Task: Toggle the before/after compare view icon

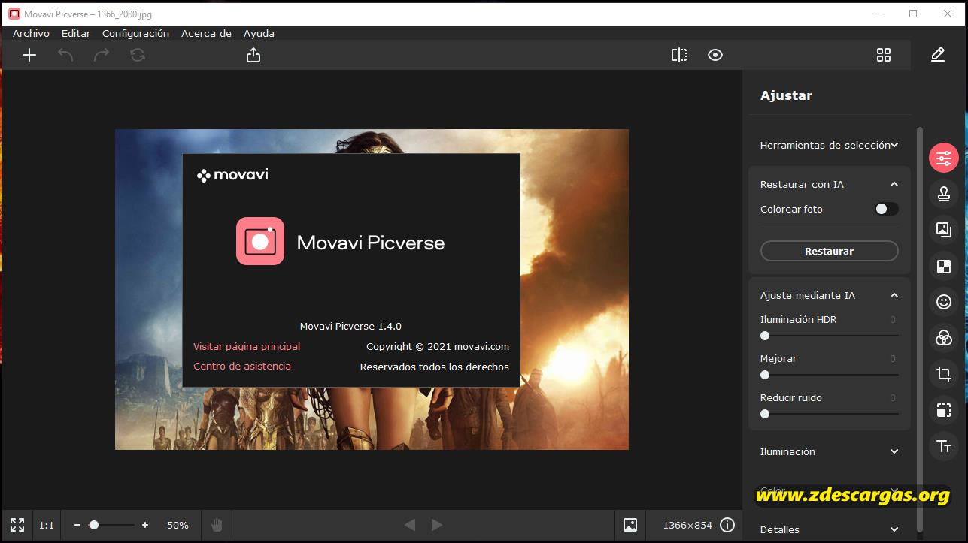Action: (679, 55)
